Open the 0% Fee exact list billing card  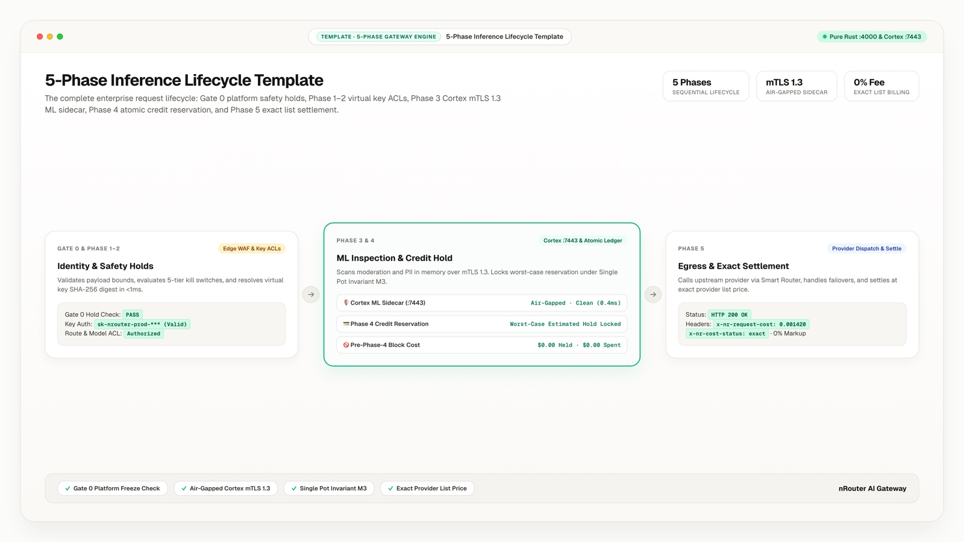(x=881, y=86)
